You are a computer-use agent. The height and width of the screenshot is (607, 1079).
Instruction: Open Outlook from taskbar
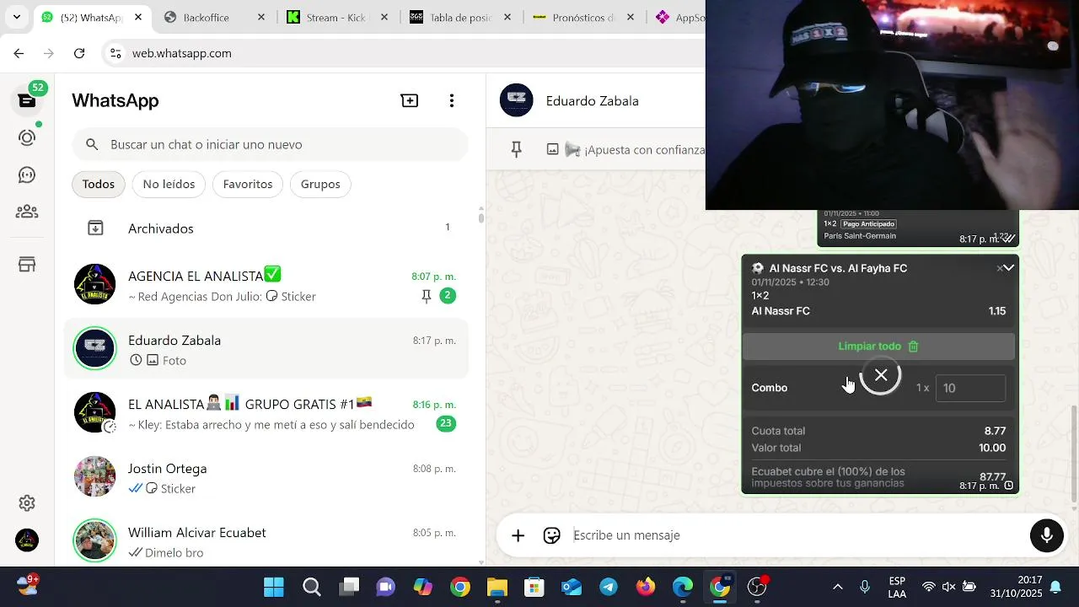click(572, 587)
